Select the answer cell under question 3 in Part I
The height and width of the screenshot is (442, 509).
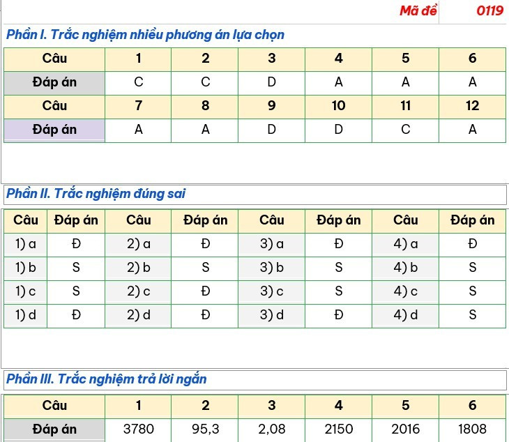(x=272, y=82)
